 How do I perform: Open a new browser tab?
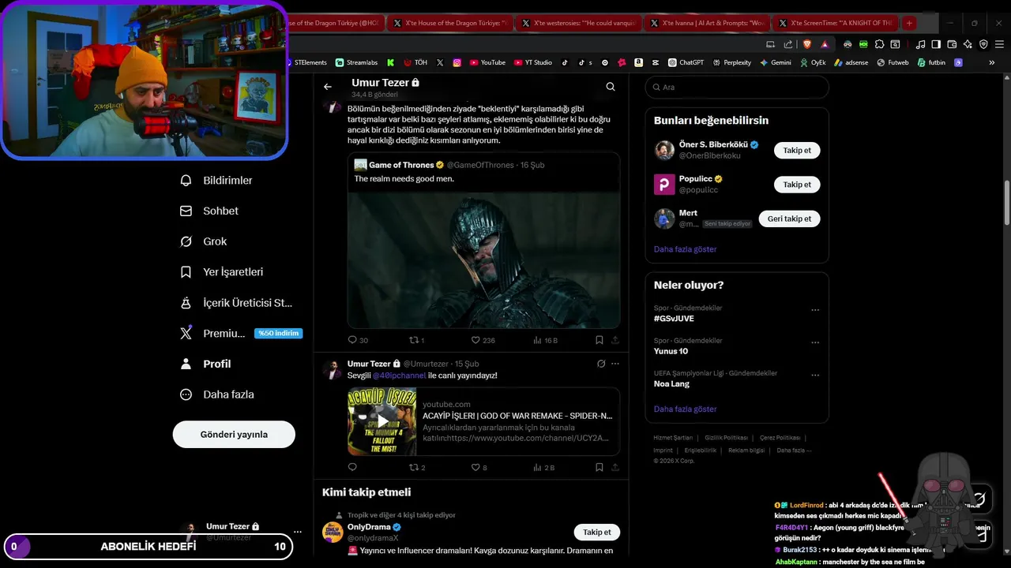[x=909, y=23]
